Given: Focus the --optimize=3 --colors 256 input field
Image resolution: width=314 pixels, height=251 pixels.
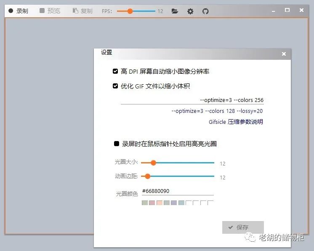Looking at the screenshot, I should click(x=192, y=100).
